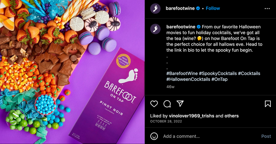Like the post with the heart icon

[x=154, y=104]
